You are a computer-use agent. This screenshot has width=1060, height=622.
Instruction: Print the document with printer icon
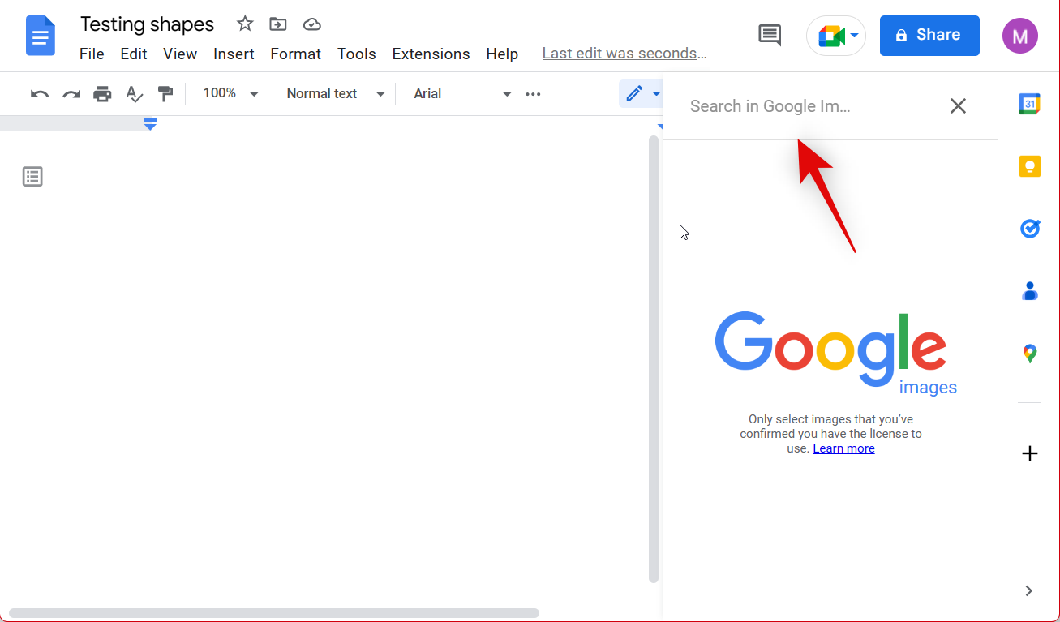click(x=102, y=94)
